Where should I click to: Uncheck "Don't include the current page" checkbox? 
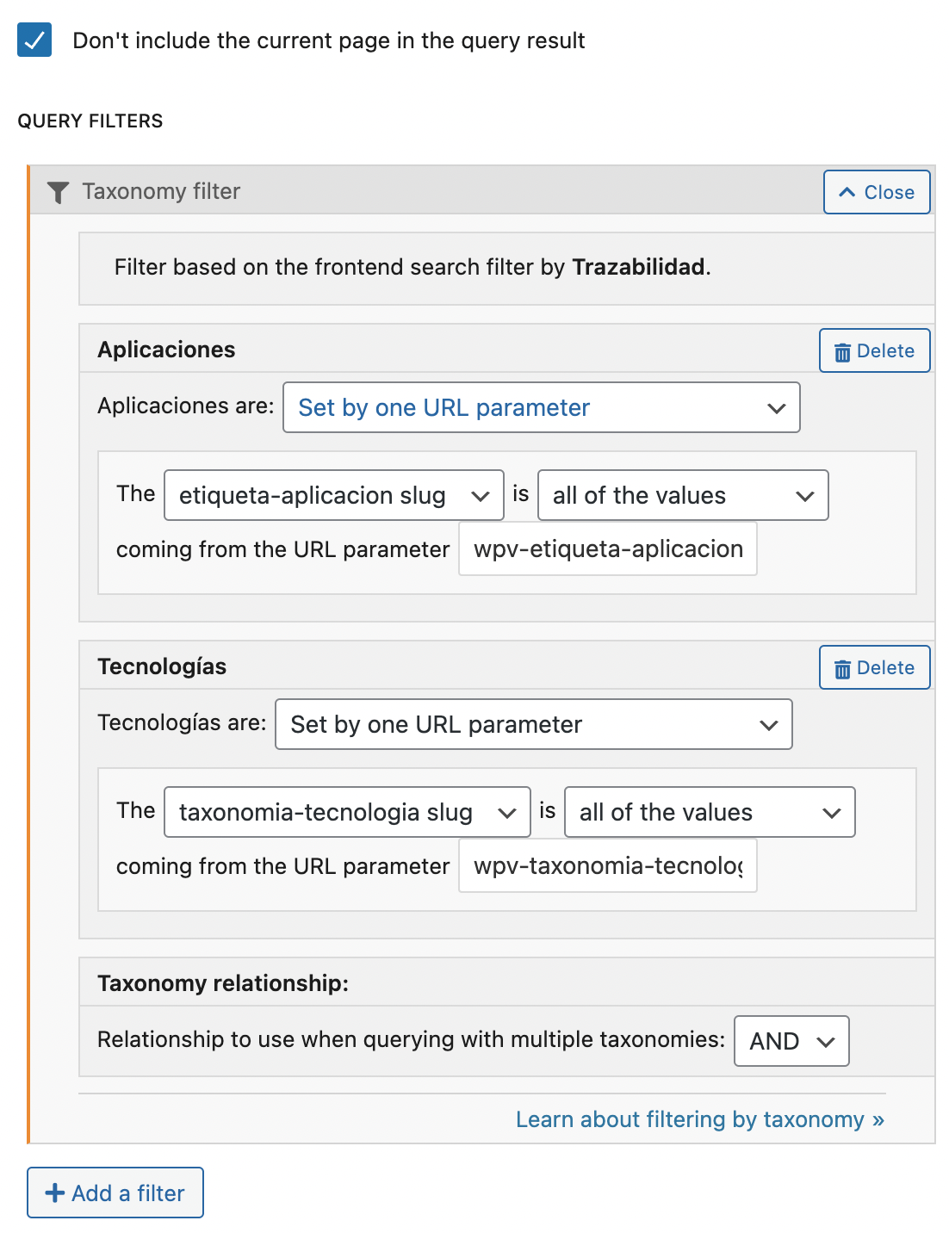(34, 40)
